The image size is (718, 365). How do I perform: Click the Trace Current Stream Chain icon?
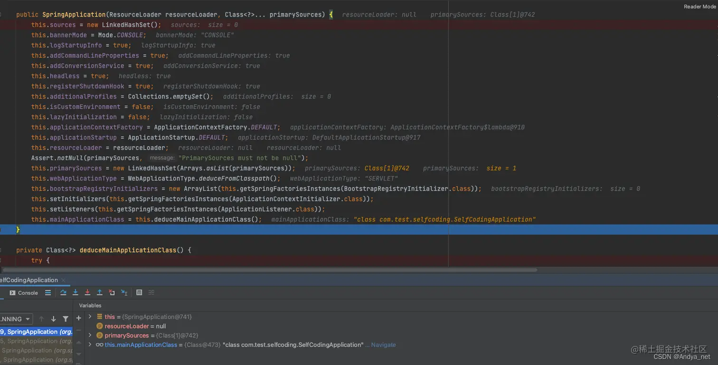(151, 292)
